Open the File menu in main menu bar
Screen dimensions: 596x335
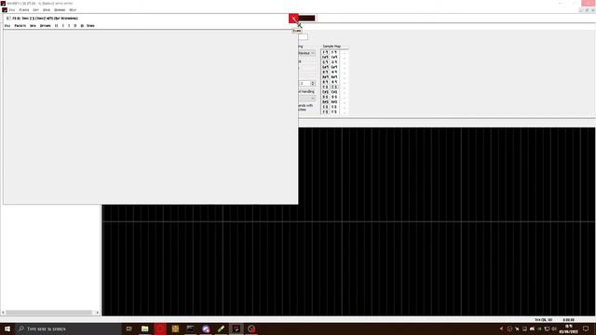(x=12, y=10)
